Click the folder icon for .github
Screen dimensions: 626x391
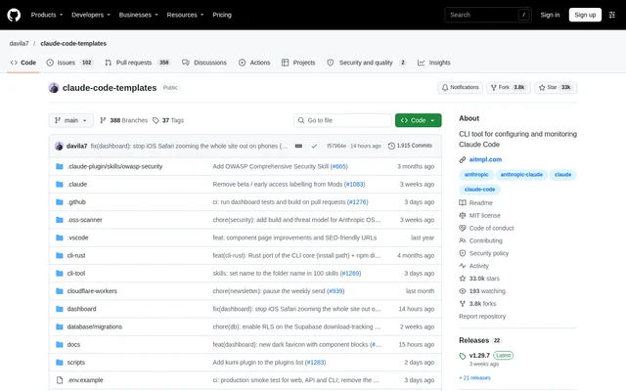tap(60, 202)
